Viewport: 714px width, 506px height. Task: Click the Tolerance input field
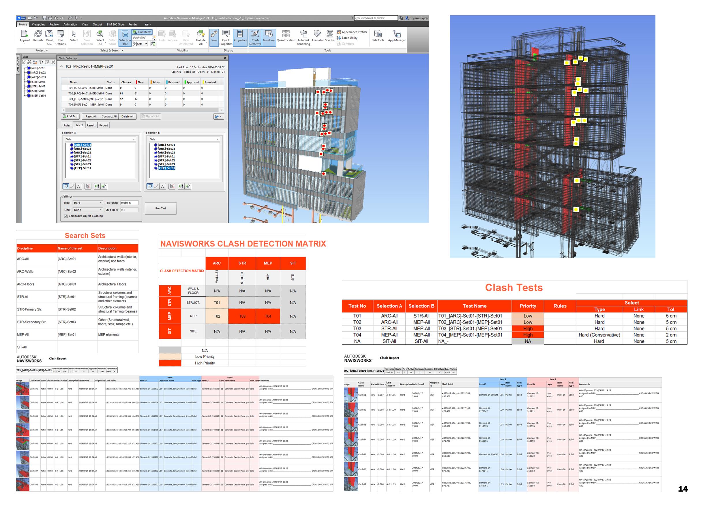click(x=129, y=202)
